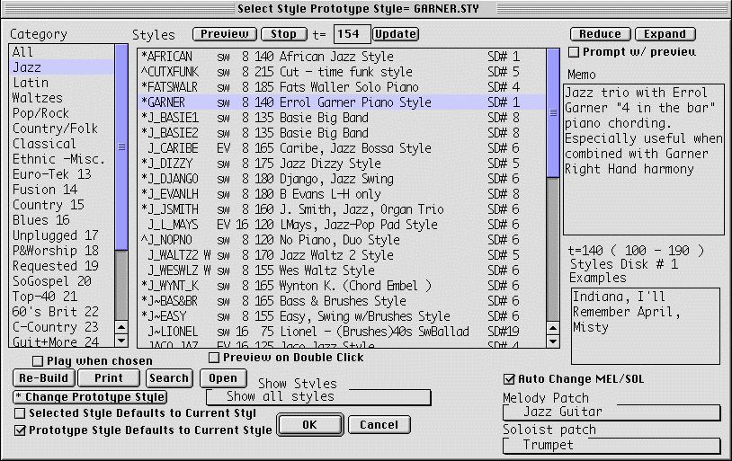Select Latin in the Category list
This screenshot has width=732, height=461.
31,83
